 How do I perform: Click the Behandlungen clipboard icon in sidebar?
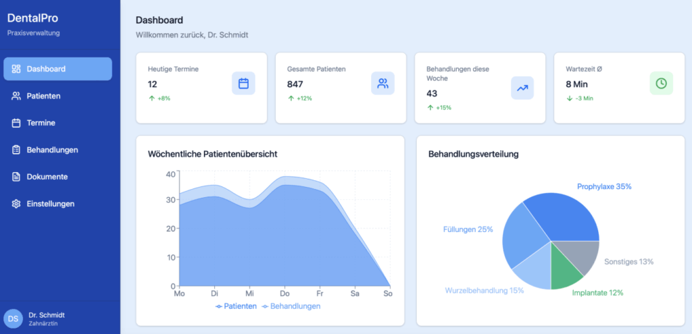tap(17, 150)
